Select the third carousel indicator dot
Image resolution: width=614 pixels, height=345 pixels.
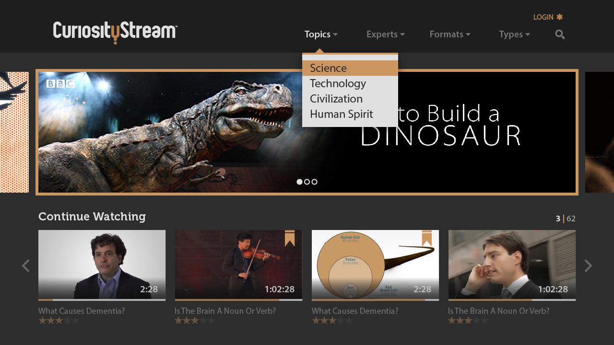coord(314,182)
